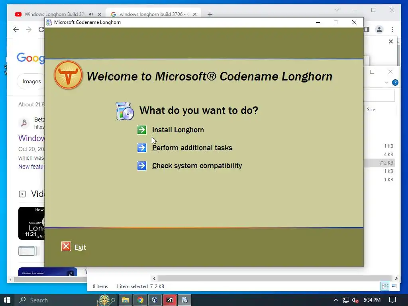This screenshot has width=408, height=306.
Task: Open the Windows Start menu
Action: coord(7,300)
